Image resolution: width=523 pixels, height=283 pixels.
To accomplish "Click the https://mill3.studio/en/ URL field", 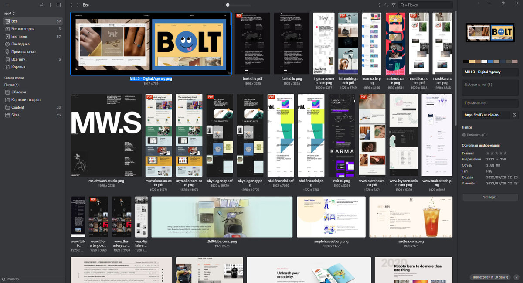I will coord(486,115).
